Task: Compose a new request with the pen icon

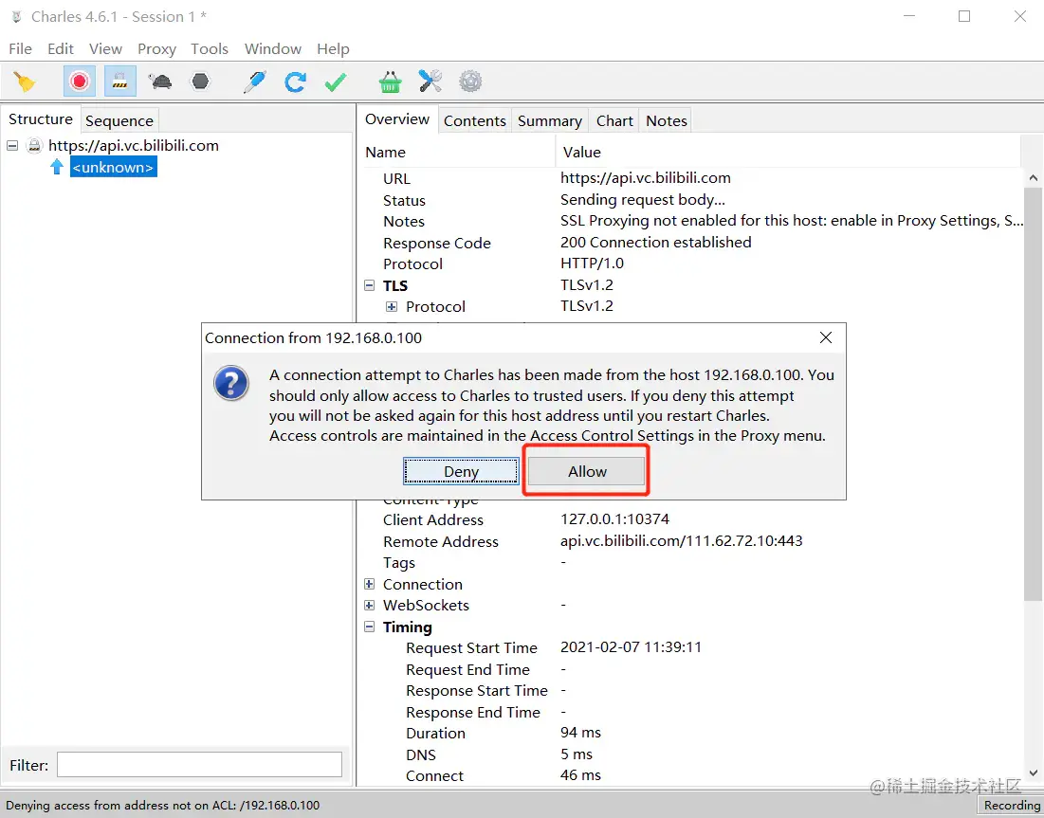Action: pos(254,82)
